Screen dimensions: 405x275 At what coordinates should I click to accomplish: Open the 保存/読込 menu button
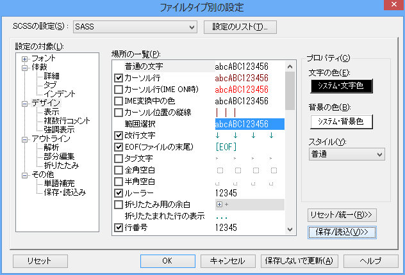click(341, 232)
